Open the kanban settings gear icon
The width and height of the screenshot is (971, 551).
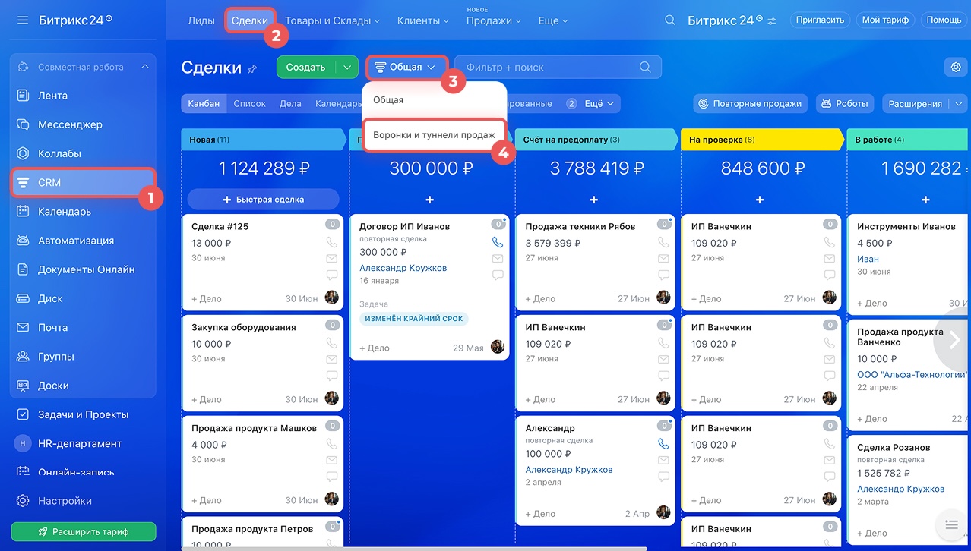tap(956, 68)
